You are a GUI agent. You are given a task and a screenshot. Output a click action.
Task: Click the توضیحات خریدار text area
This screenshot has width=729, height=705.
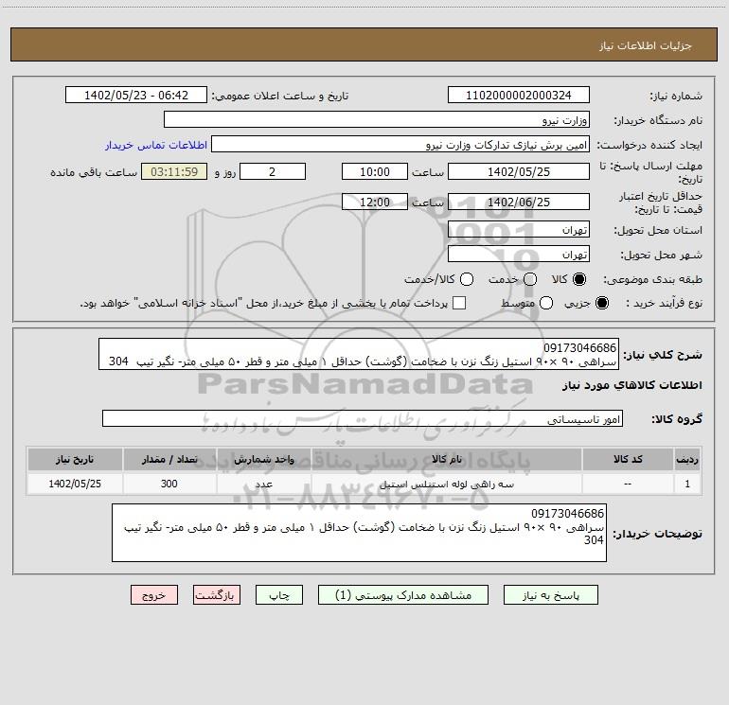tap(359, 533)
